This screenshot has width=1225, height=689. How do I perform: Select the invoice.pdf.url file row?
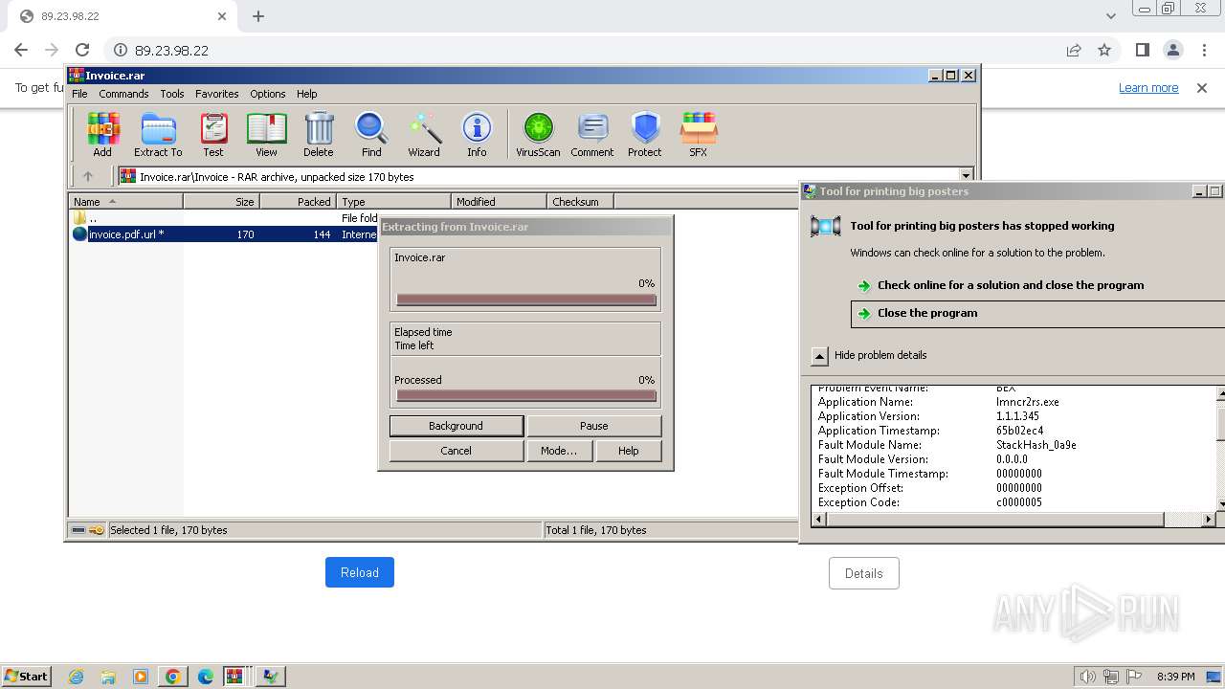pos(224,234)
